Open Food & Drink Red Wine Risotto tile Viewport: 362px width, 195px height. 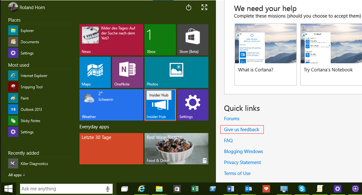pos(176,149)
